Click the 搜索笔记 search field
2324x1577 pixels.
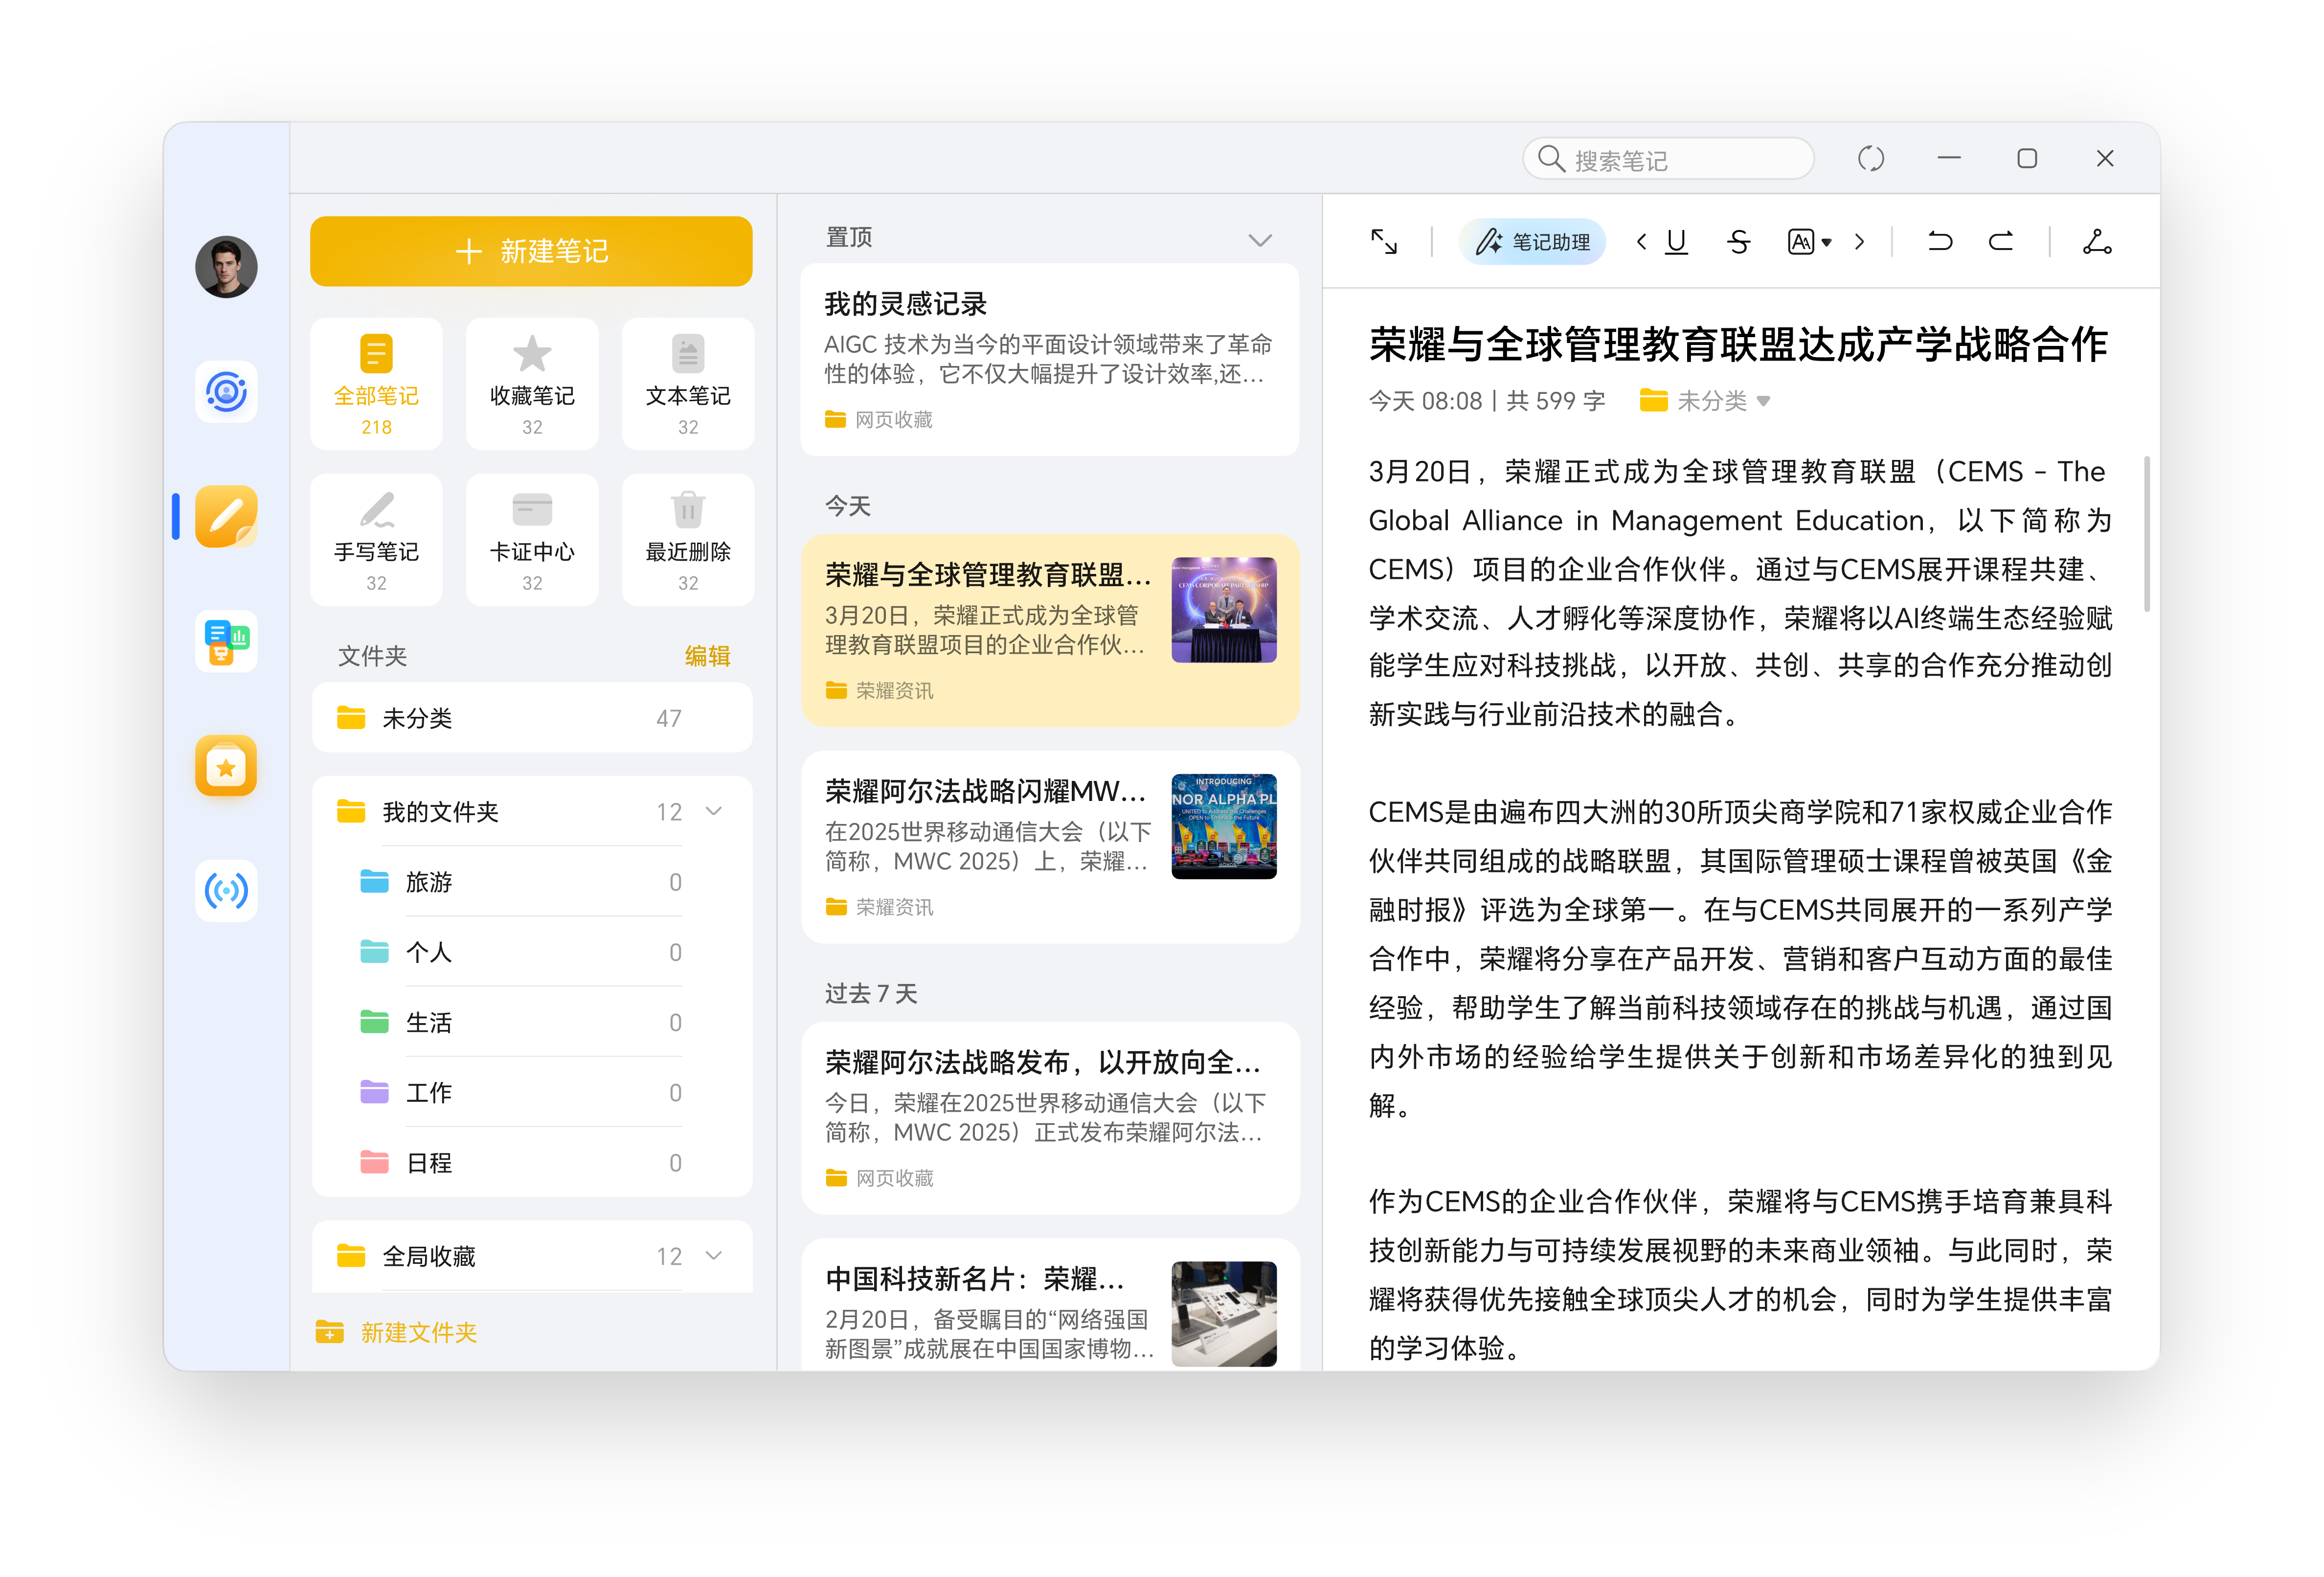point(1667,158)
